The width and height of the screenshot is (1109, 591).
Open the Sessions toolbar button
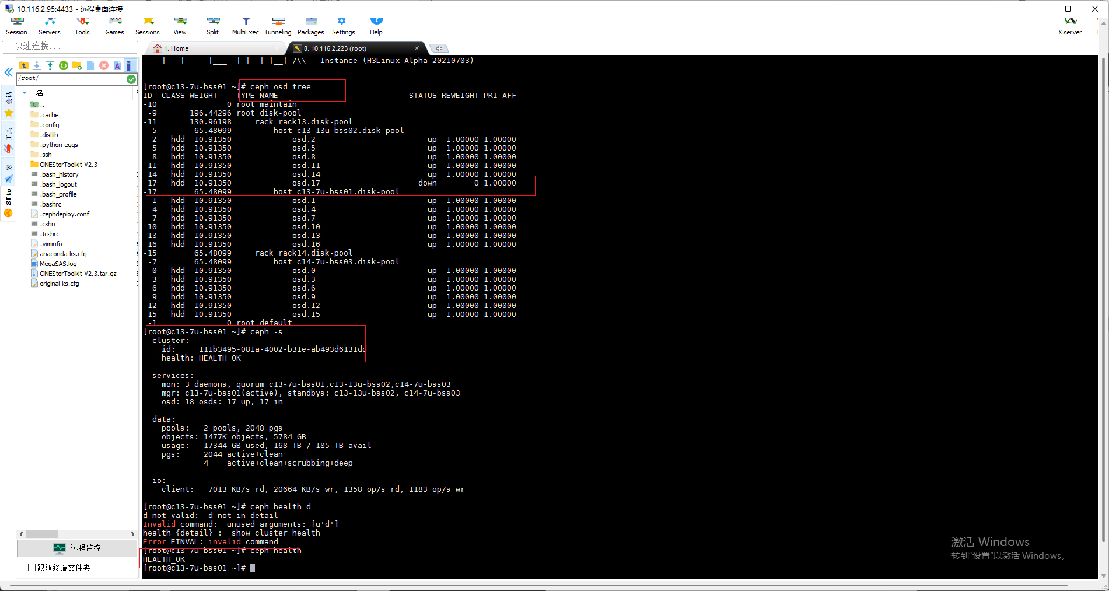coord(148,26)
